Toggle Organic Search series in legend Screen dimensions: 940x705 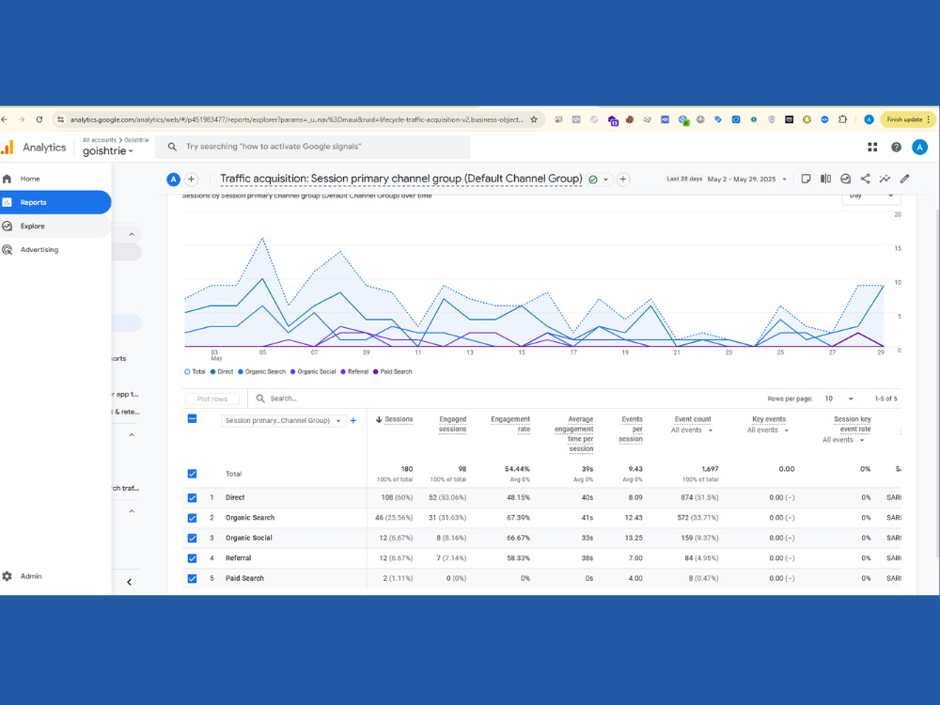tap(262, 371)
